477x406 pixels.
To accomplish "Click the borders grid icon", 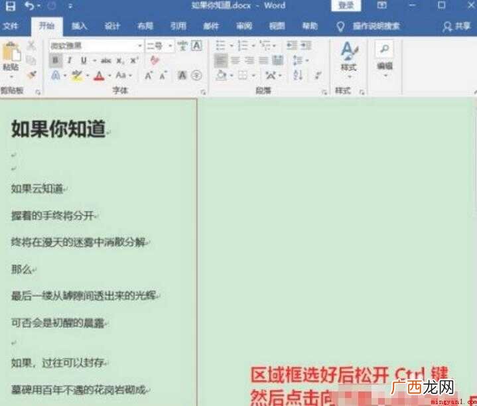I will (x=243, y=75).
